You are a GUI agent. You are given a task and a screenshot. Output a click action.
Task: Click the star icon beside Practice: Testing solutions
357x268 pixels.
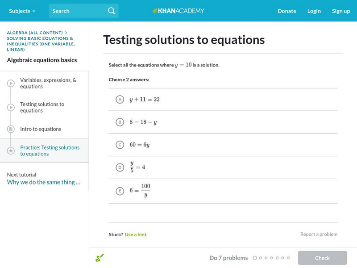pyautogui.click(x=11, y=151)
